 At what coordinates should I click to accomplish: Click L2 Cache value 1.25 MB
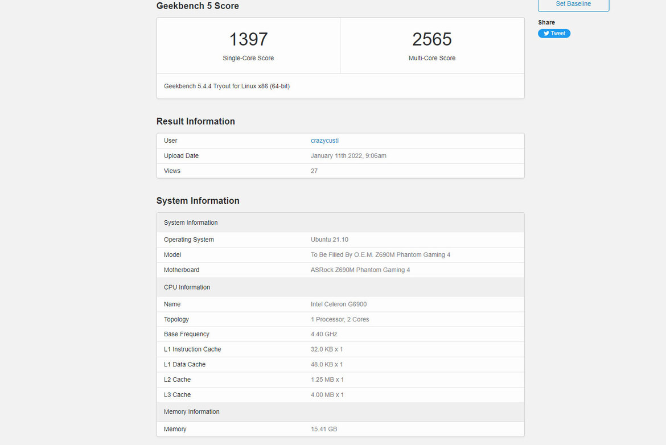327,380
